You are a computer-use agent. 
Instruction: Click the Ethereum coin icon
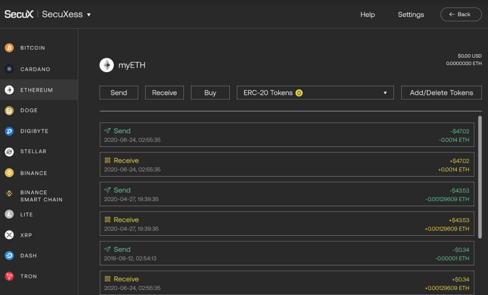9,89
